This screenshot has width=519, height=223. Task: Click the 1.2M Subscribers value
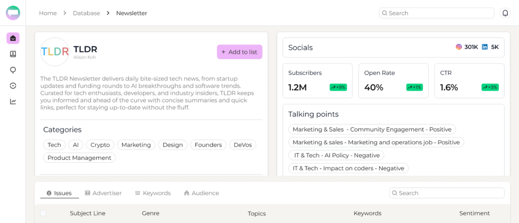tap(298, 88)
